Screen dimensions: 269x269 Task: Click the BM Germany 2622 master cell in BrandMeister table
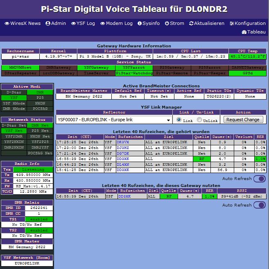(x=84, y=96)
